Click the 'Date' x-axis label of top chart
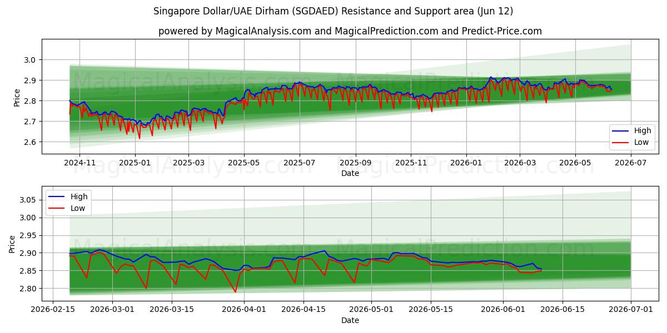 350,174
